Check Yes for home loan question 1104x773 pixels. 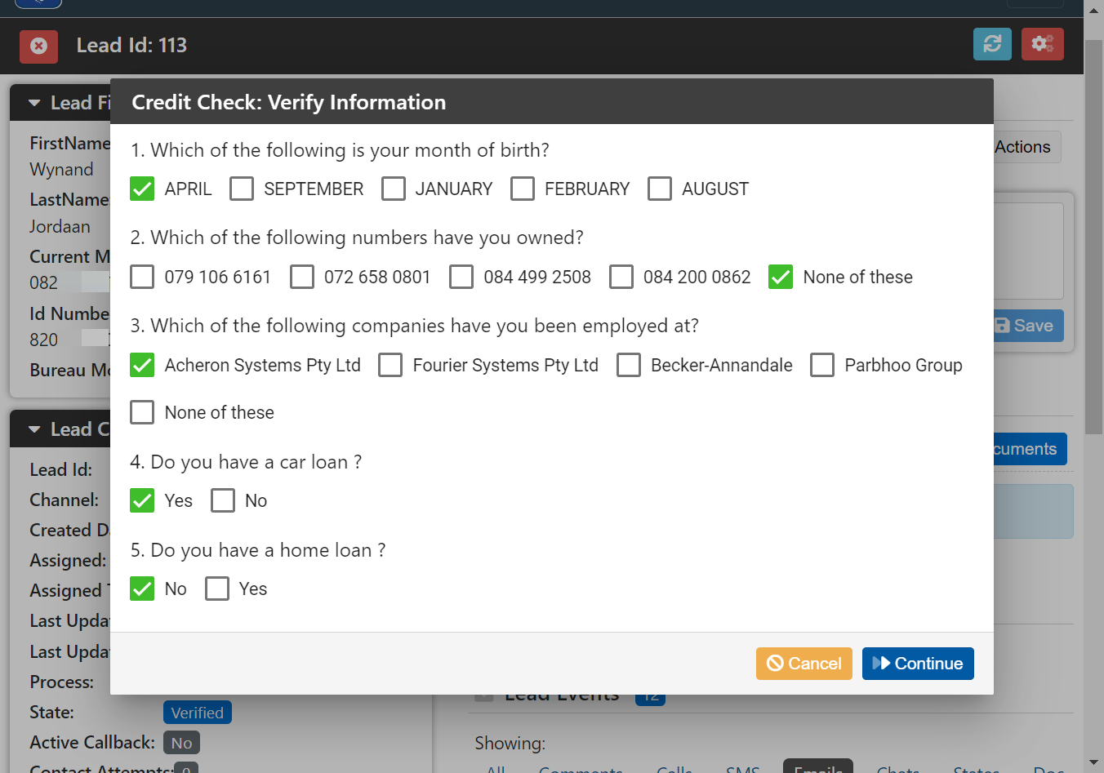coord(217,589)
